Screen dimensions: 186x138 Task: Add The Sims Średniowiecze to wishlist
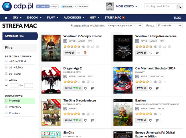click(86, 120)
